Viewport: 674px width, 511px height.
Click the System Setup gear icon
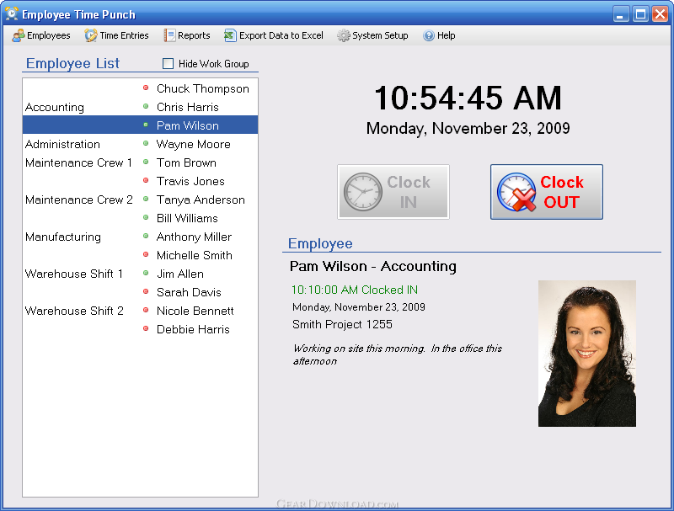pos(343,35)
